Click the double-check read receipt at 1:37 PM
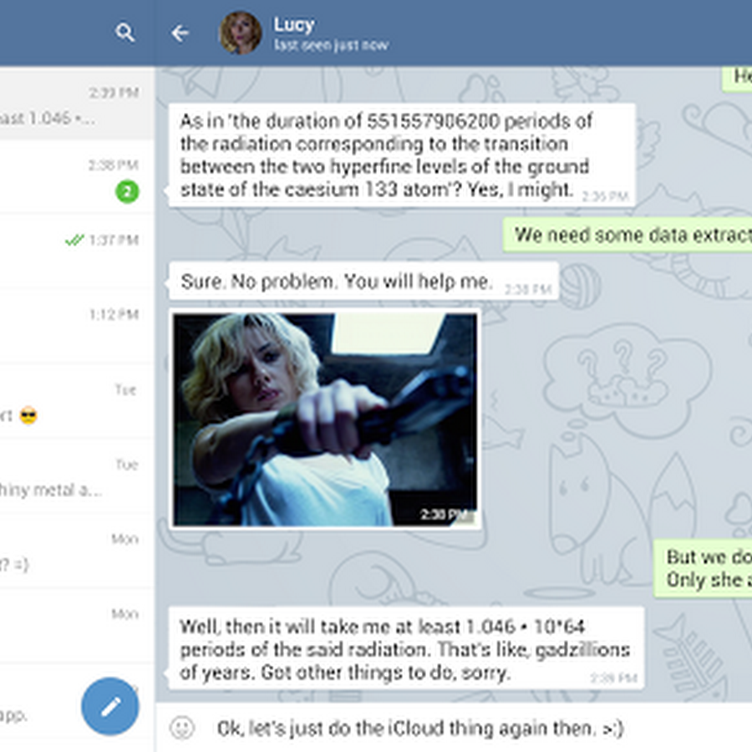 coord(74,240)
